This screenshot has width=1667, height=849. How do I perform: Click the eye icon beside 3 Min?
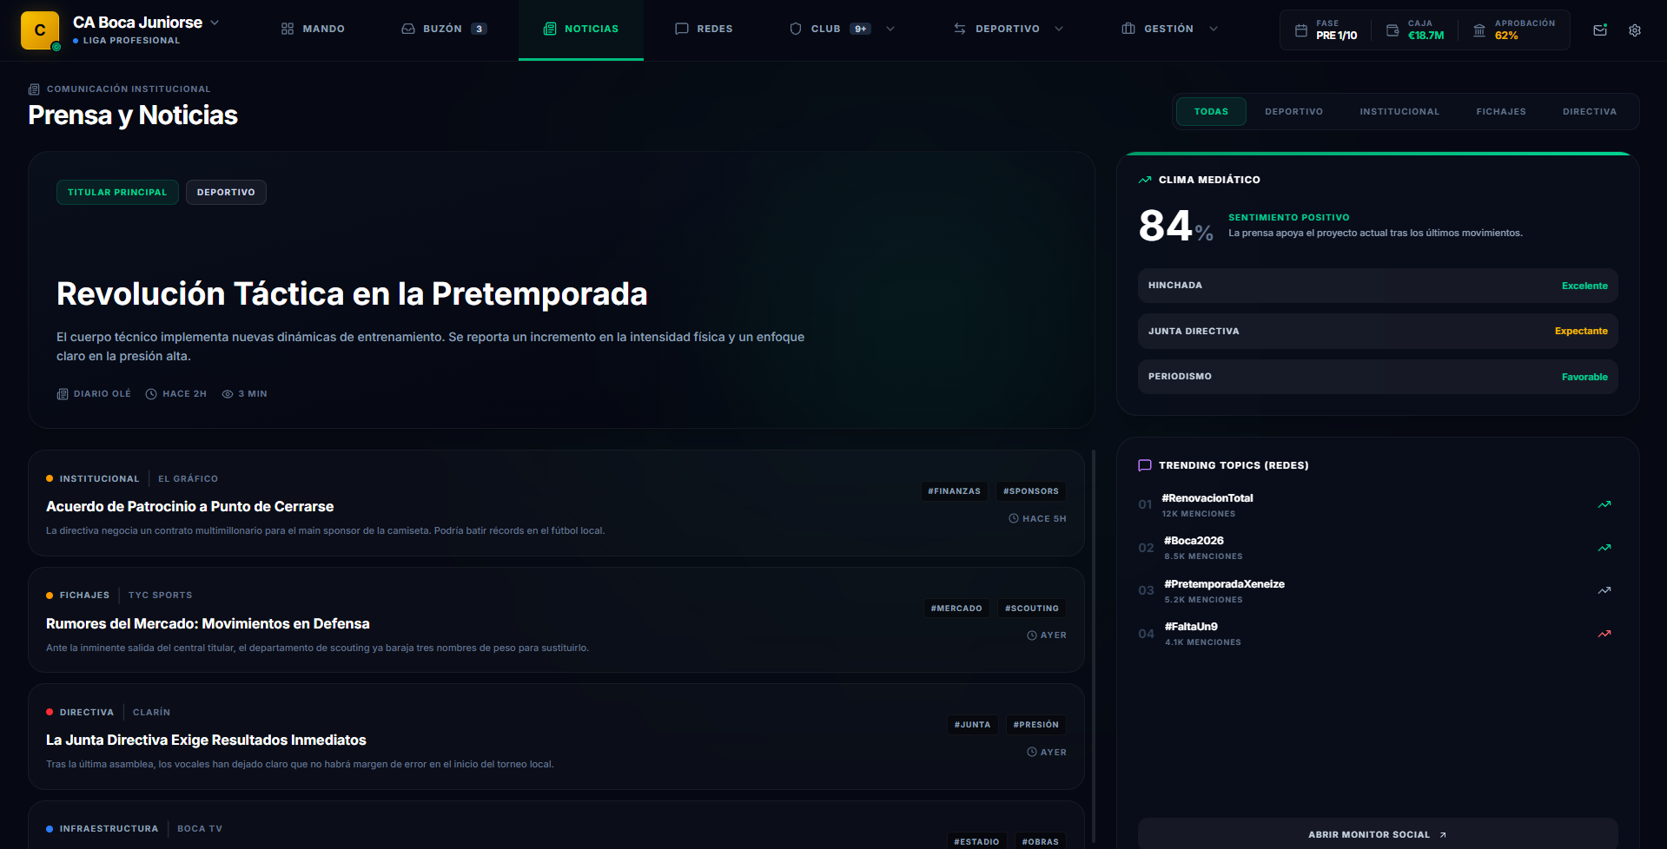(x=228, y=394)
